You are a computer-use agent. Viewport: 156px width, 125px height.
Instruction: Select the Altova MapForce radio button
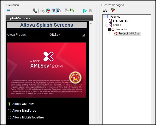click(10, 110)
